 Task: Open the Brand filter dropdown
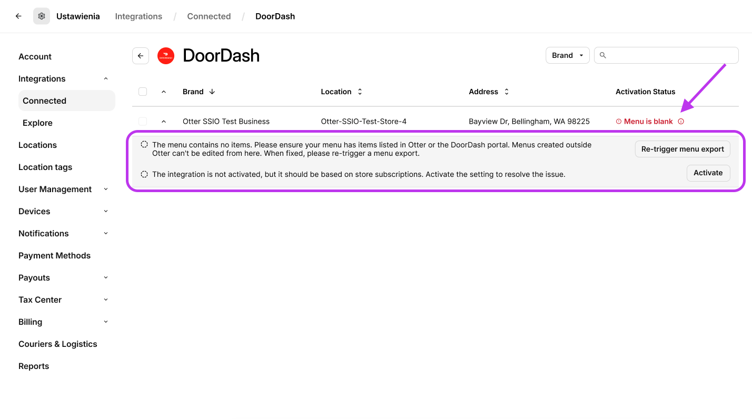(567, 55)
